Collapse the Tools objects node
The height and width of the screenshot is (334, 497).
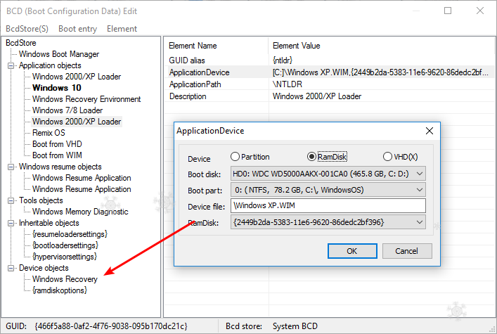[x=11, y=201]
